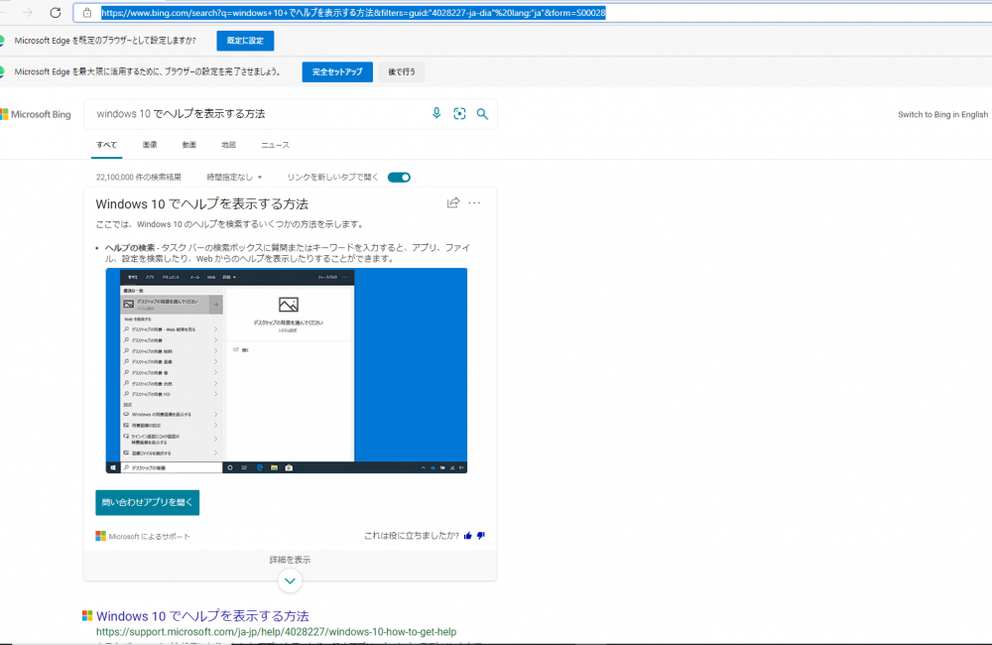This screenshot has width=992, height=645.
Task: Open the Microsoft Bing logo home
Action: pyautogui.click(x=36, y=114)
